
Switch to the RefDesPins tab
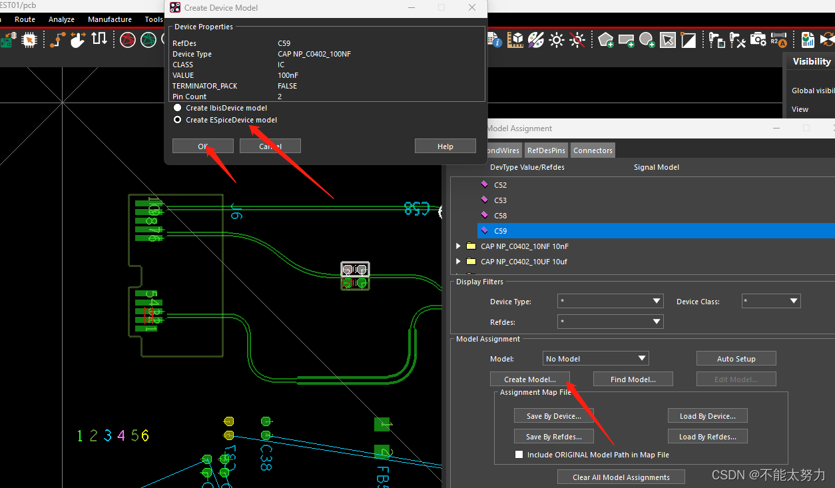click(x=546, y=150)
